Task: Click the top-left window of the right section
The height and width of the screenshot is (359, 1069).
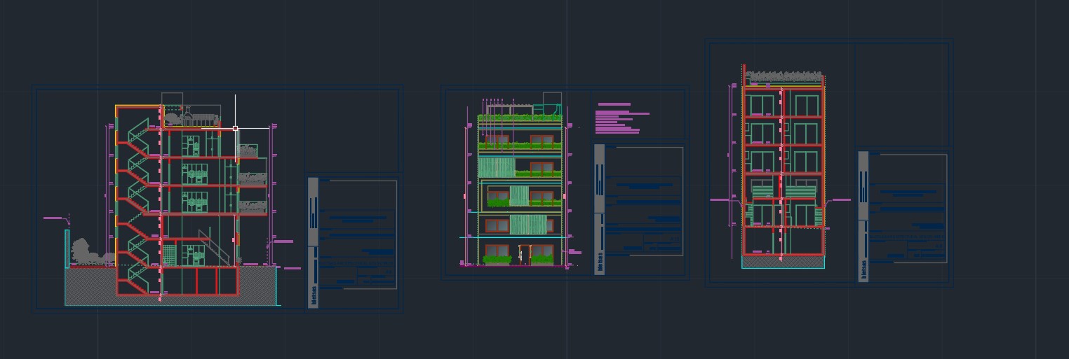Action: (761, 105)
